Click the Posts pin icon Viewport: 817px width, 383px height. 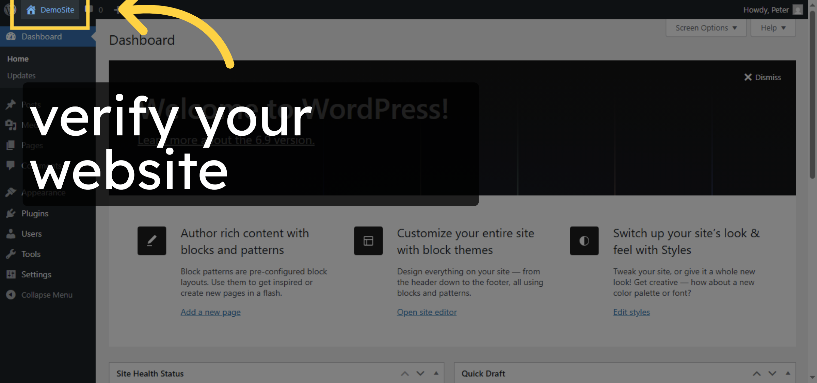[11, 104]
